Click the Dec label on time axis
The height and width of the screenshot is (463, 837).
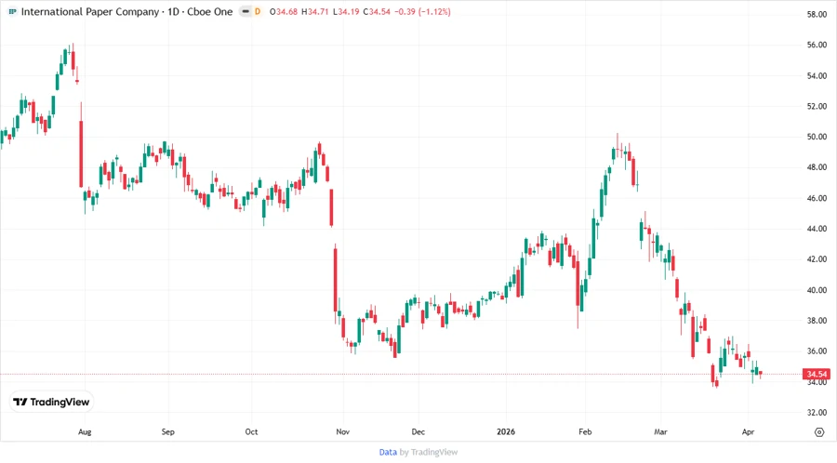pos(418,431)
